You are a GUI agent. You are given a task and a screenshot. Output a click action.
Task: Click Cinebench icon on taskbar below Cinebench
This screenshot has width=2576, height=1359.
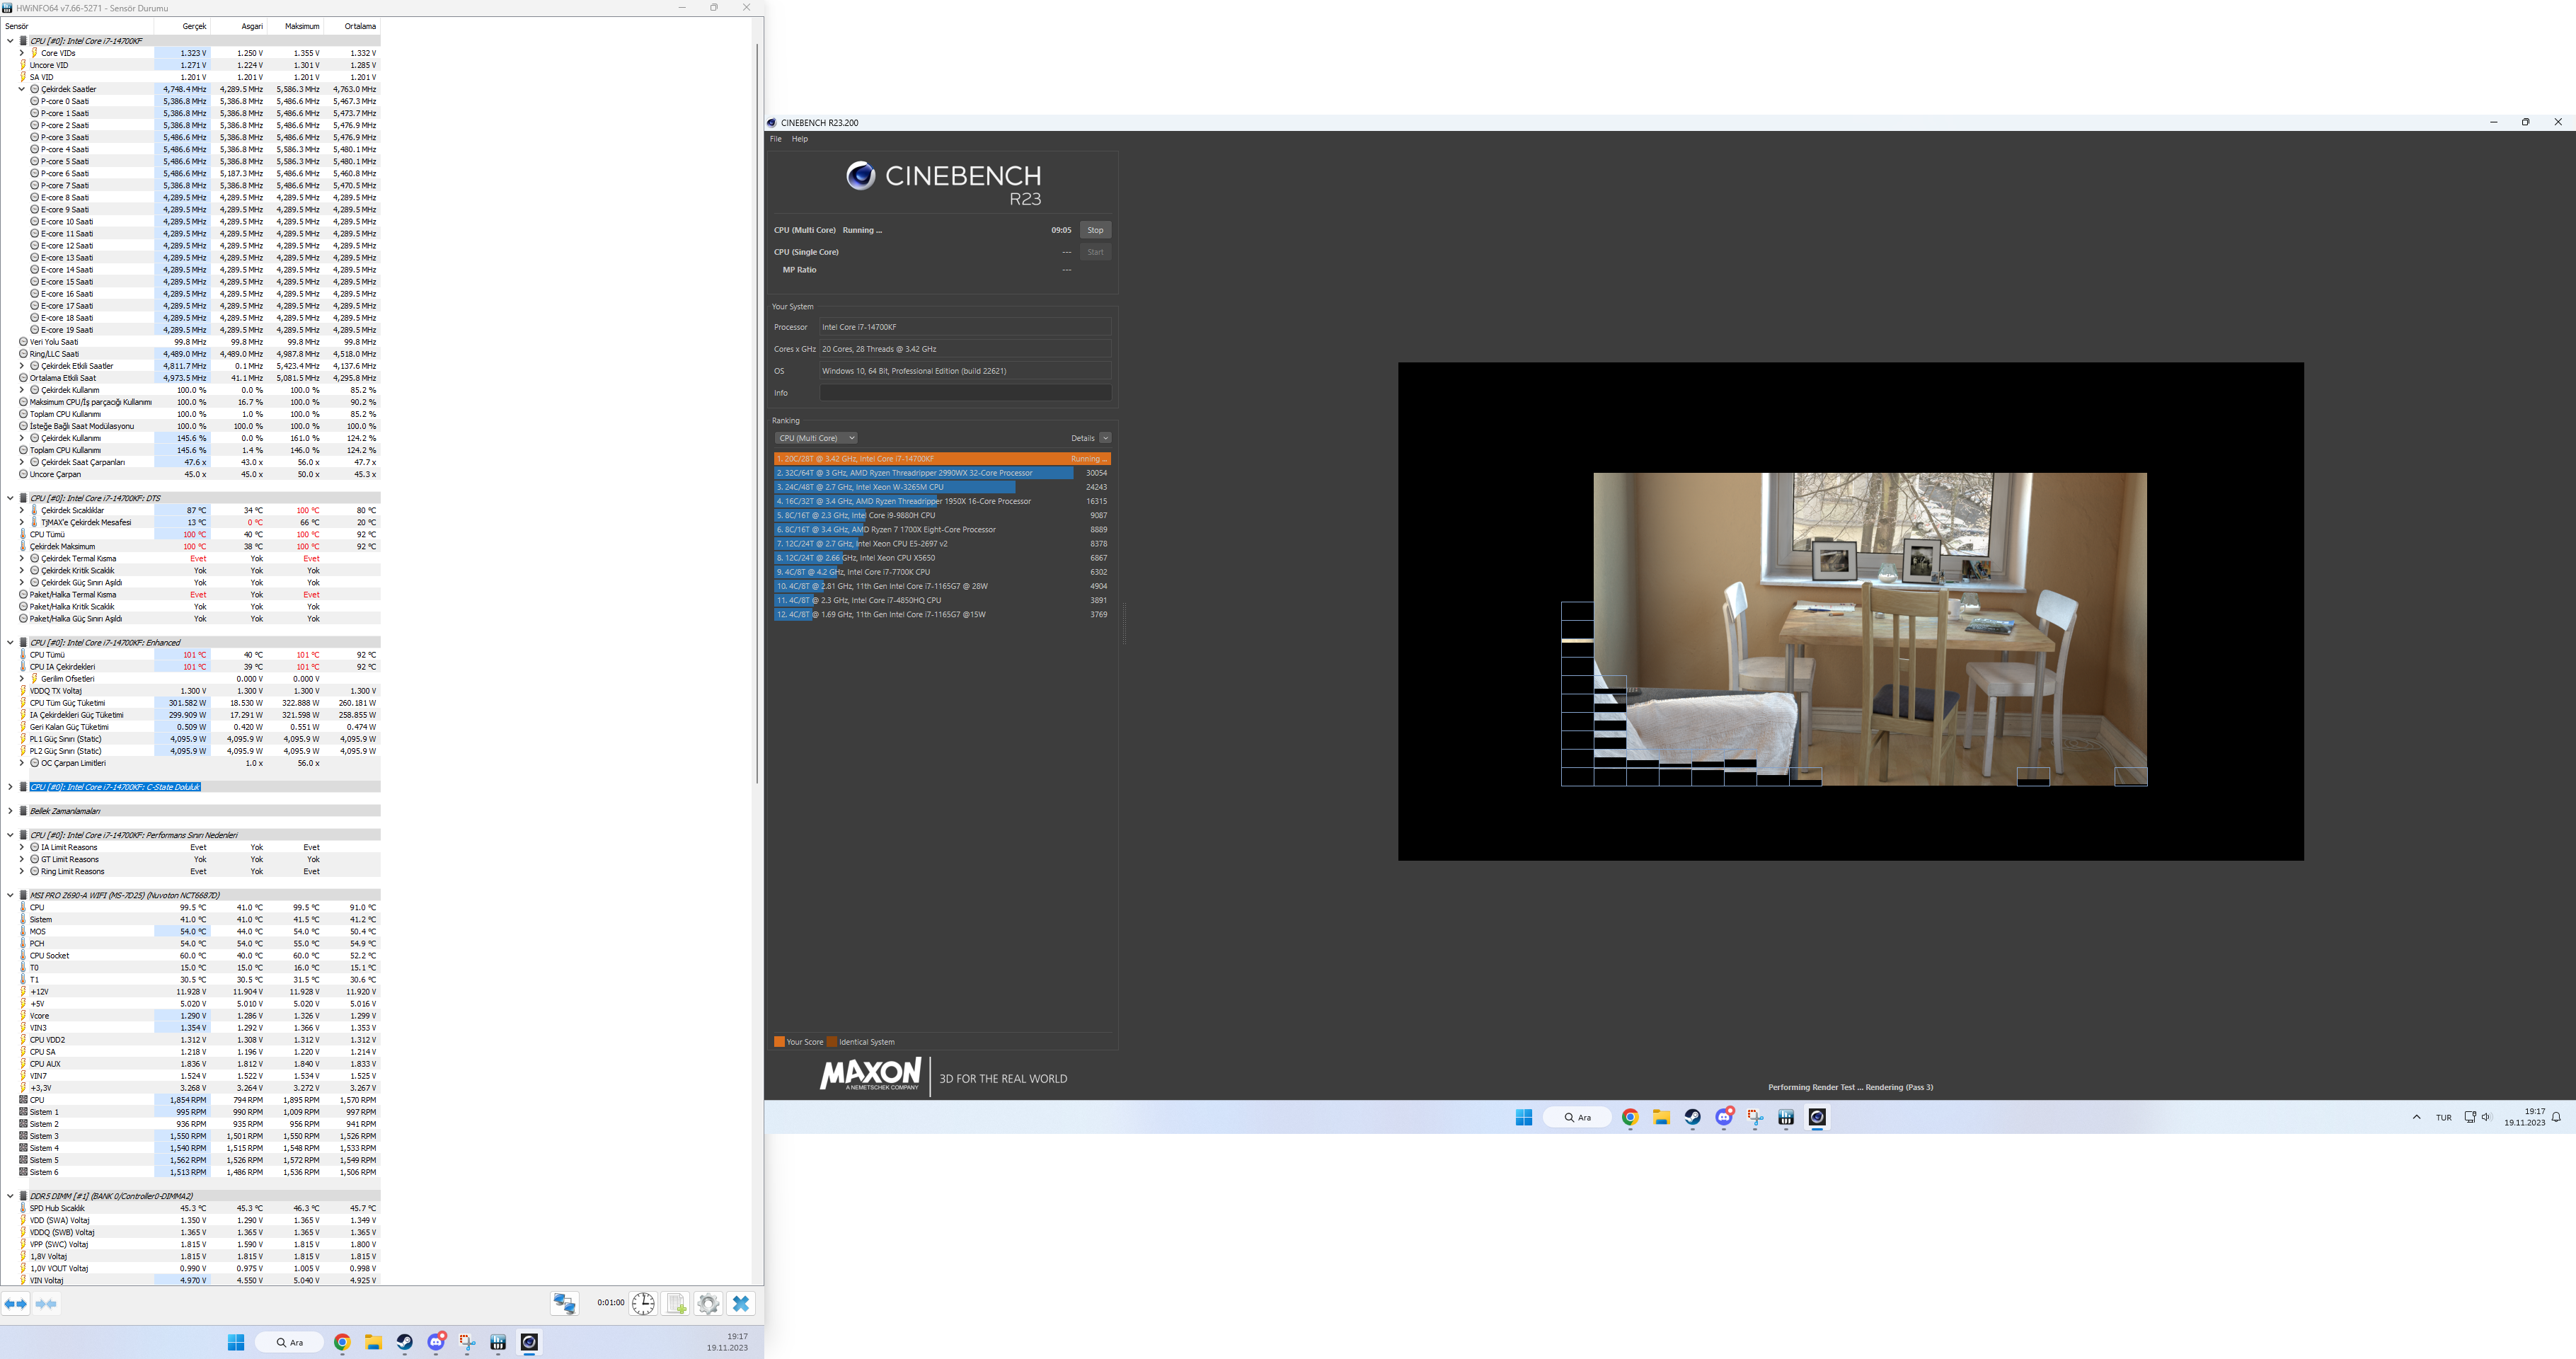click(1817, 1118)
